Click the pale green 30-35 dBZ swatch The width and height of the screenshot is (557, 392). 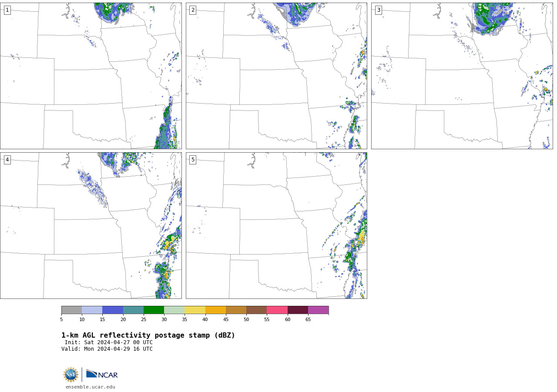coord(174,310)
